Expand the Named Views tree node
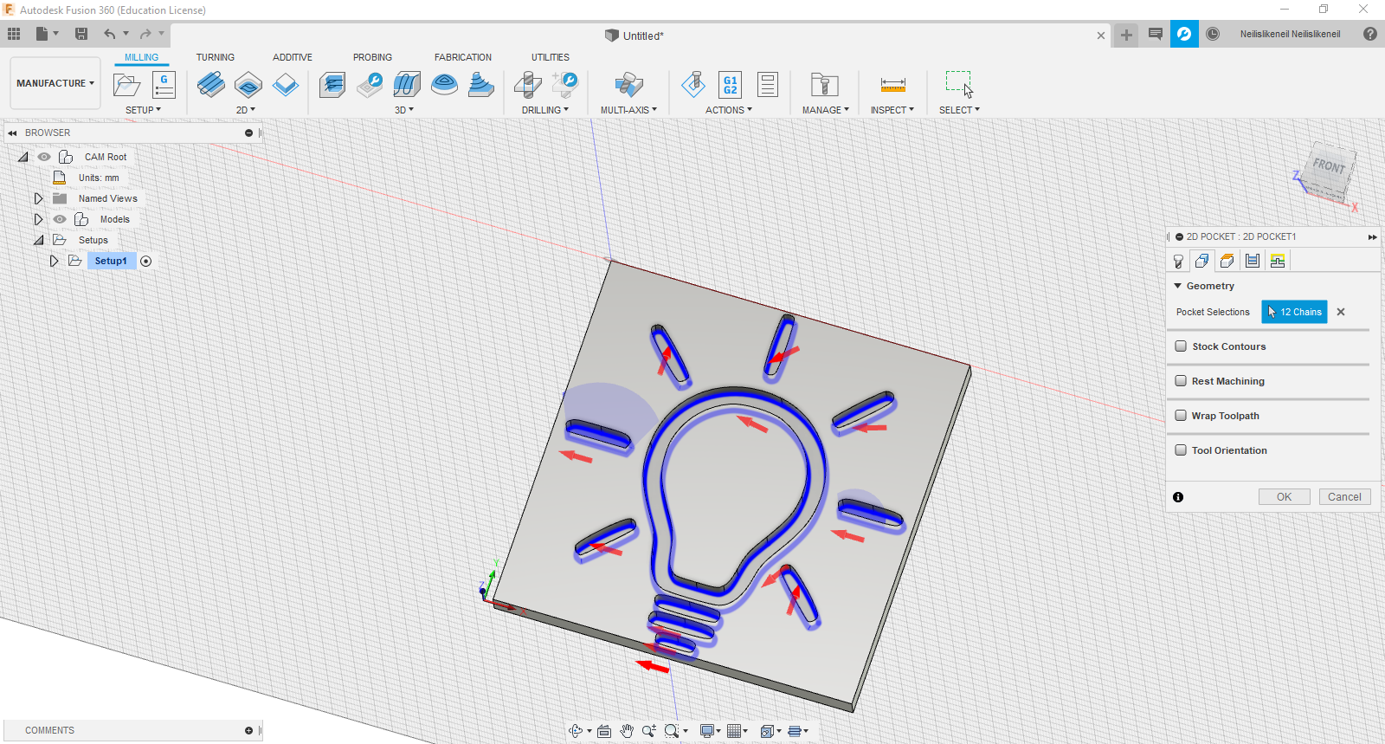Viewport: 1385px width, 744px height. click(x=38, y=198)
